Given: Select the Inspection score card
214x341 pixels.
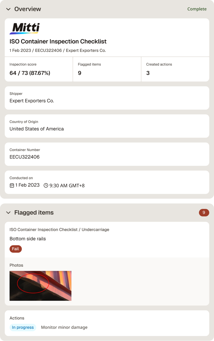Looking at the screenshot, I should tap(39, 69).
